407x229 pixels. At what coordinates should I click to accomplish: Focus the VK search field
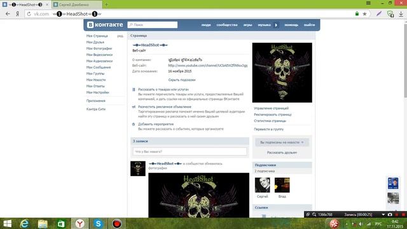(x=153, y=25)
